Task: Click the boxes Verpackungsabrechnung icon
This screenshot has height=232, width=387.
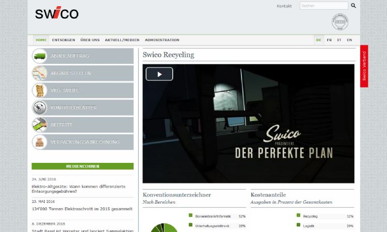Action: pyautogui.click(x=40, y=141)
